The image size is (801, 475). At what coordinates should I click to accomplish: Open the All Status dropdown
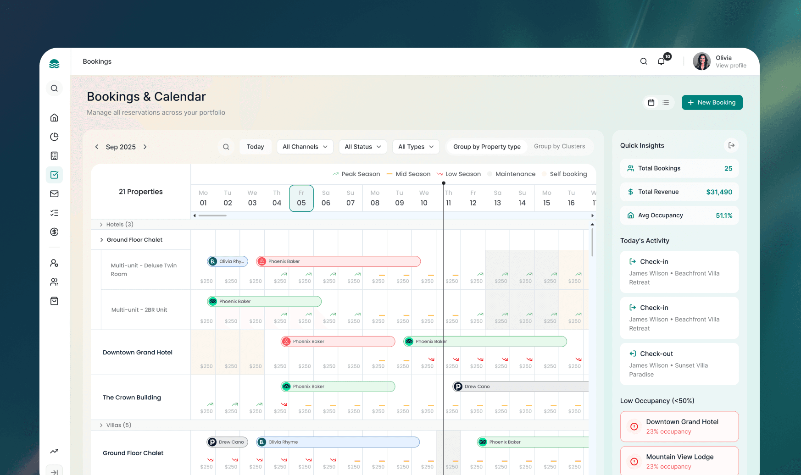[x=363, y=147]
